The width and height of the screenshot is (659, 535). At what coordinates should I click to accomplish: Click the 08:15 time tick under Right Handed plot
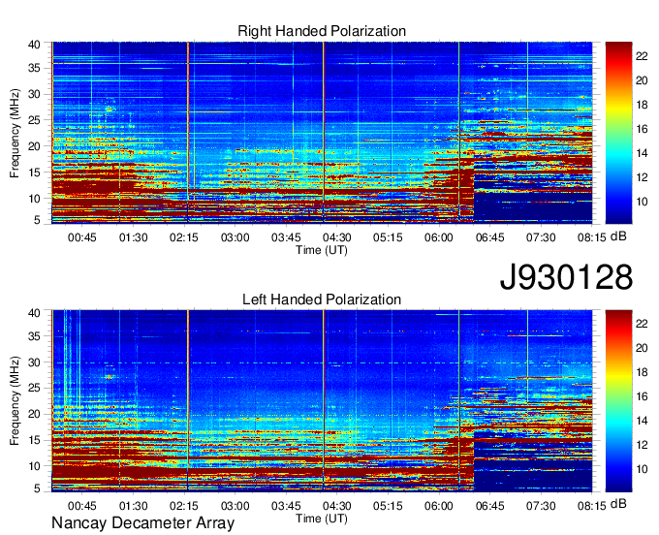591,237
